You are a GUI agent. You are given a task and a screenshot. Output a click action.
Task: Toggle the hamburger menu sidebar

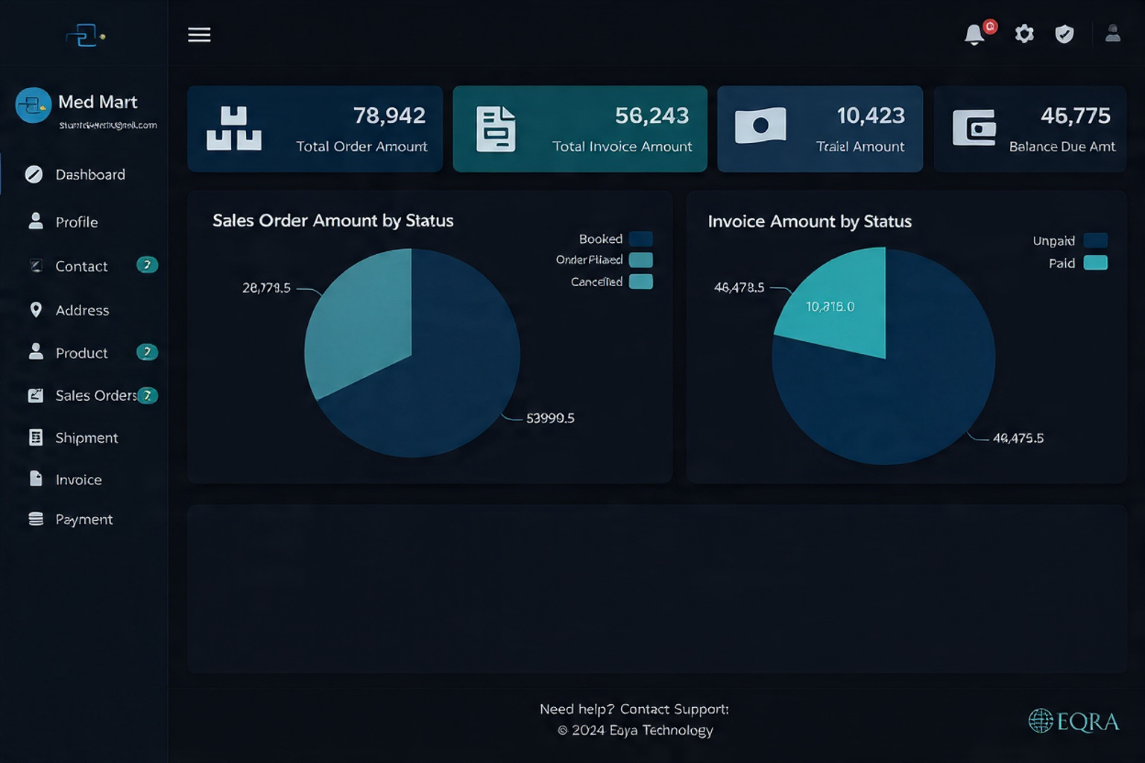tap(199, 35)
